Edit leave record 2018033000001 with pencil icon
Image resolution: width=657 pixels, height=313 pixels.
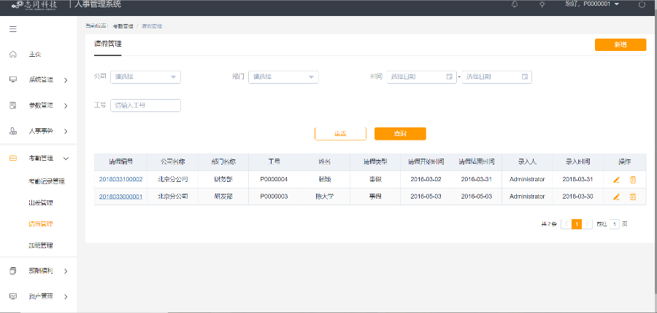tap(616, 197)
